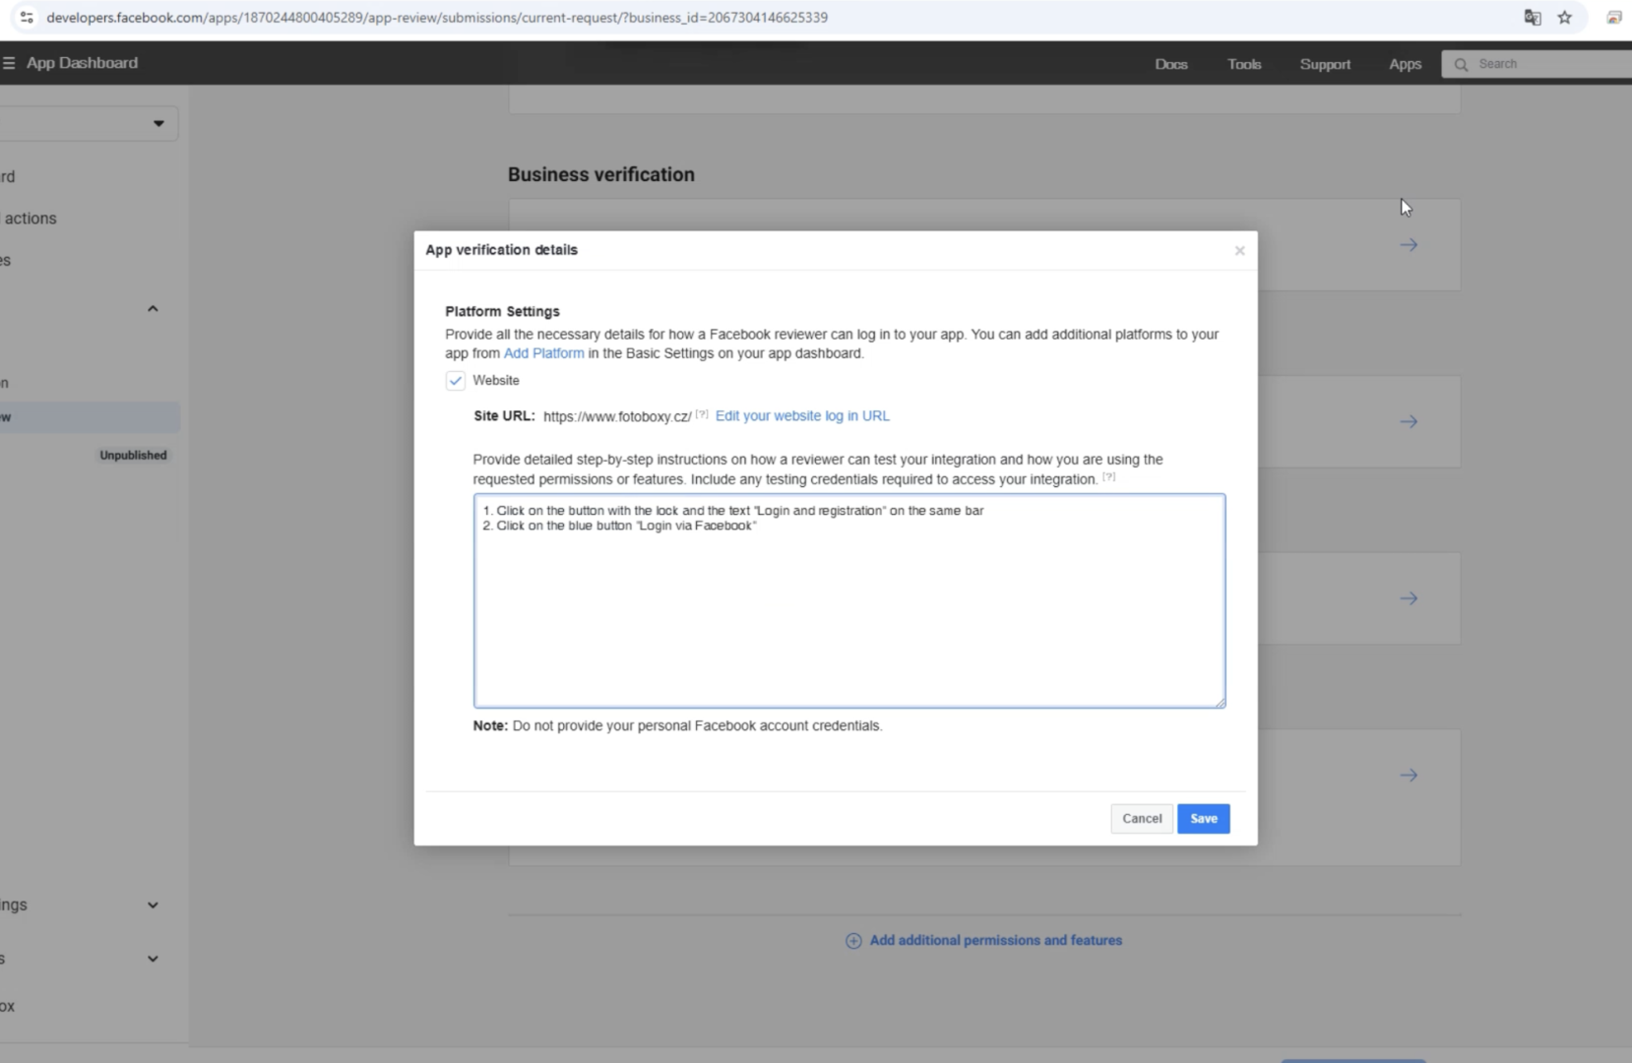Click the arrow in the second background card

point(1409,421)
